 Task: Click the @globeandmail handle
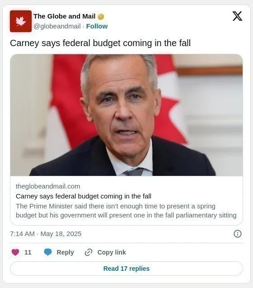pos(57,26)
